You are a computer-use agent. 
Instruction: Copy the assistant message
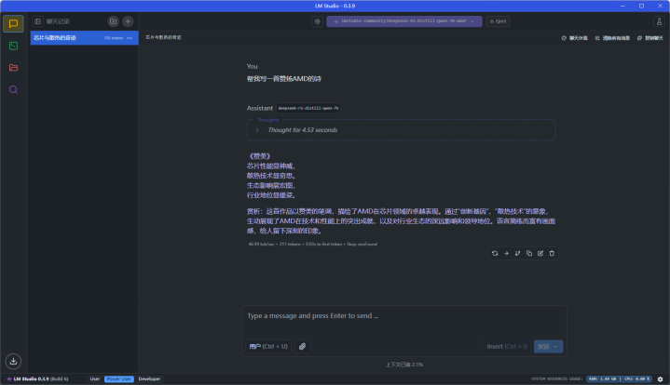tap(529, 253)
